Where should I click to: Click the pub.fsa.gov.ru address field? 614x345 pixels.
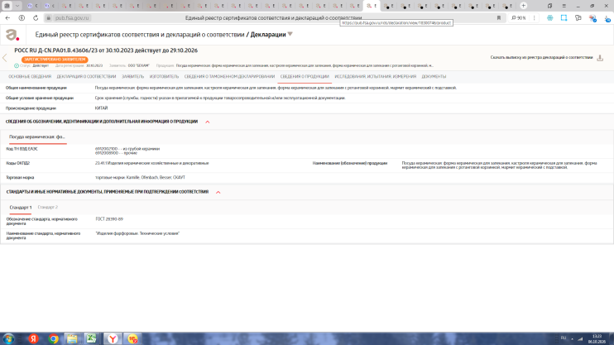tap(72, 18)
